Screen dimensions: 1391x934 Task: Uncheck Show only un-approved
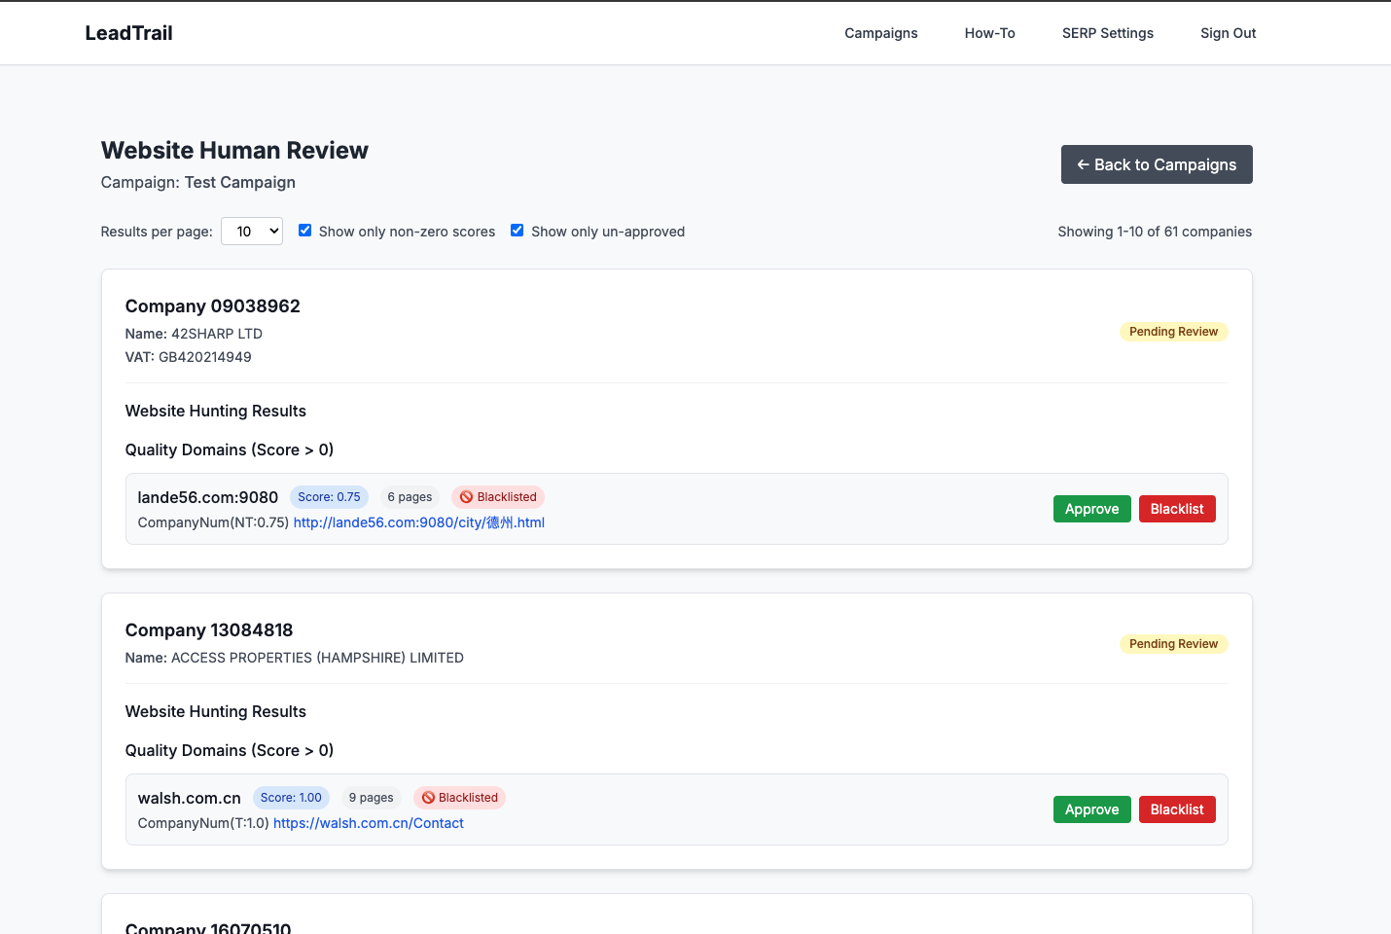(x=517, y=230)
